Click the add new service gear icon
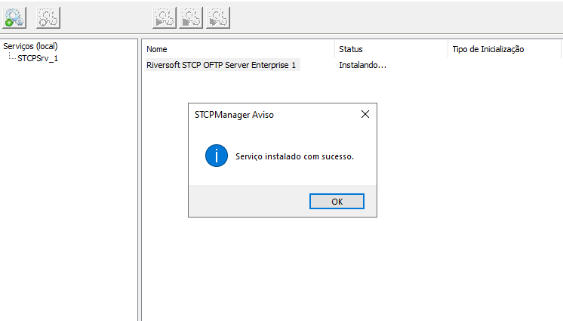Image resolution: width=563 pixels, height=321 pixels. [14, 17]
